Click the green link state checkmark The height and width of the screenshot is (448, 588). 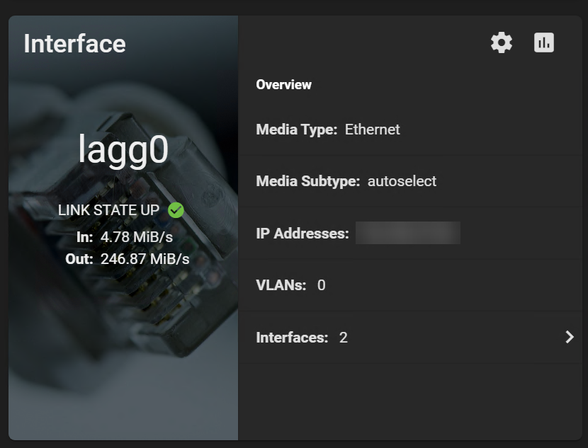click(x=176, y=210)
